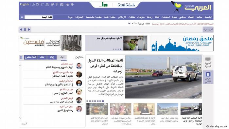Open the Facebook icon
Viewport: 229px width, 129px height.
pyautogui.click(x=57, y=4)
